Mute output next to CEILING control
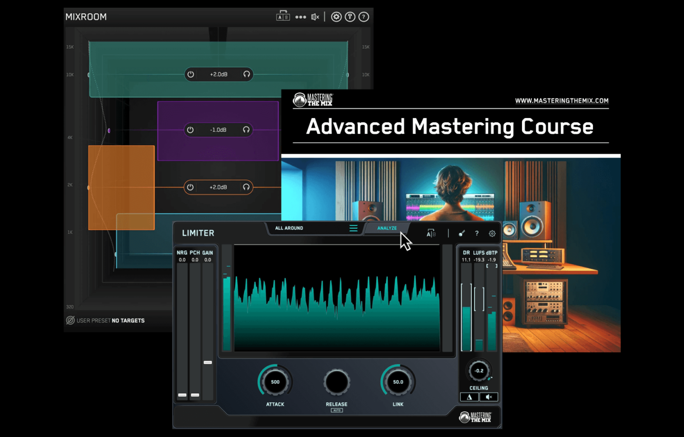The height and width of the screenshot is (437, 684). (x=488, y=396)
